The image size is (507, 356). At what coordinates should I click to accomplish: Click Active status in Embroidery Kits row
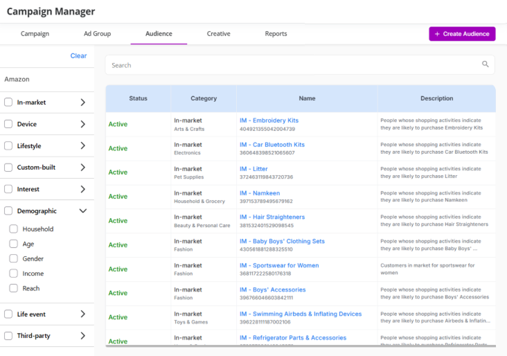click(118, 124)
